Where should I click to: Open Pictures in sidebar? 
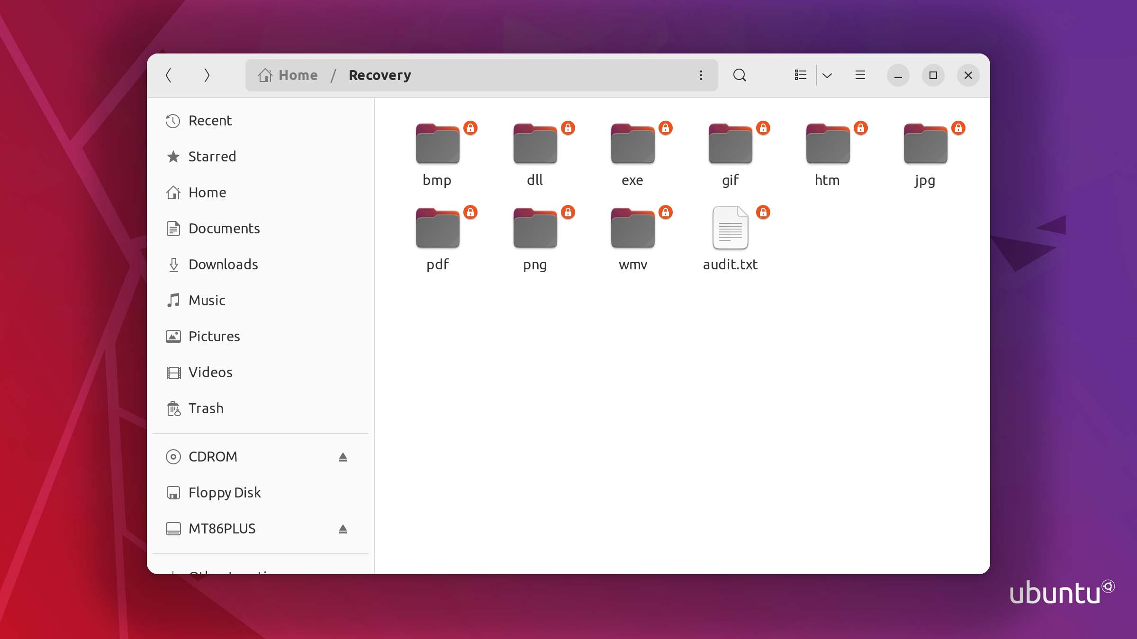pyautogui.click(x=261, y=337)
